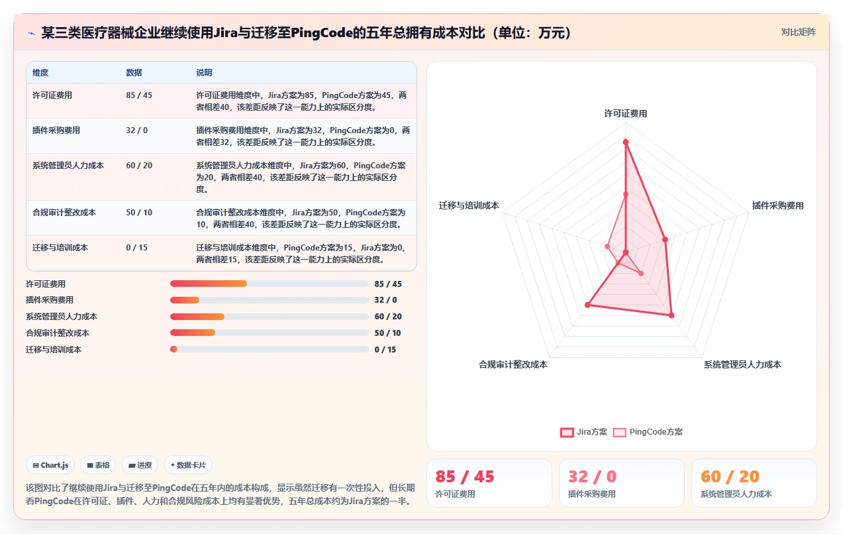Click the 迁移与培训成本 progress bar
843x534 pixels.
pyautogui.click(x=269, y=349)
